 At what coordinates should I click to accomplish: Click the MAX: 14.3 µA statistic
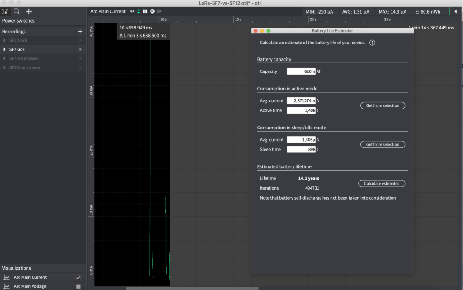pos(392,12)
